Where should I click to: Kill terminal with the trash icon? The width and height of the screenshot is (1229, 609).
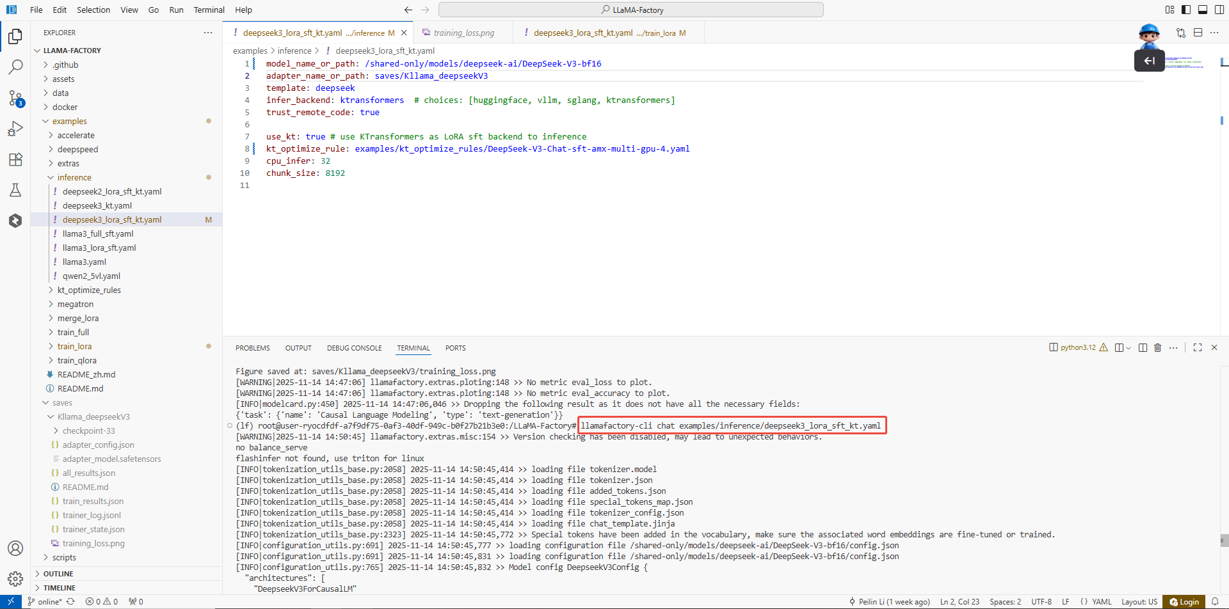click(1157, 348)
